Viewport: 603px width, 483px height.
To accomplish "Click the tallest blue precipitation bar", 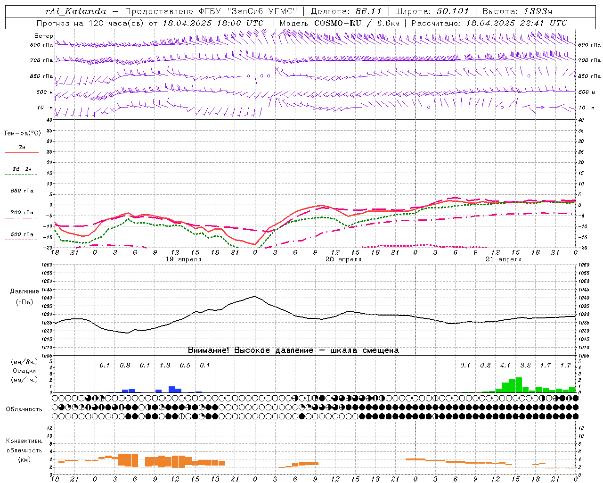I will click(172, 389).
